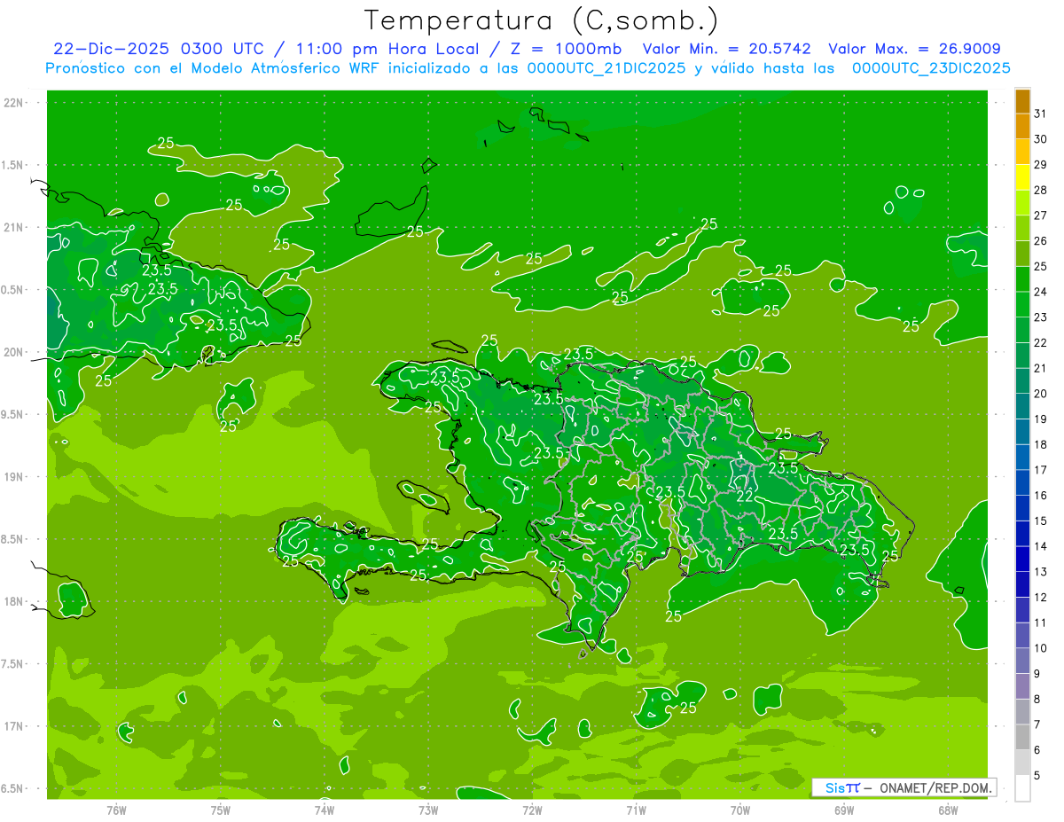
Task: Click the '13' value on the color legend
Action: point(1041,572)
